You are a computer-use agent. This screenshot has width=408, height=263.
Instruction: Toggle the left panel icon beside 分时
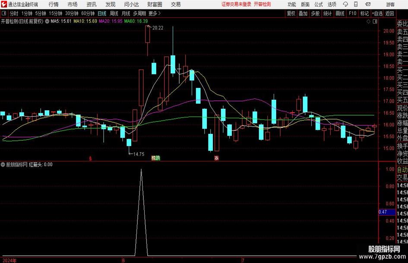coord(4,13)
